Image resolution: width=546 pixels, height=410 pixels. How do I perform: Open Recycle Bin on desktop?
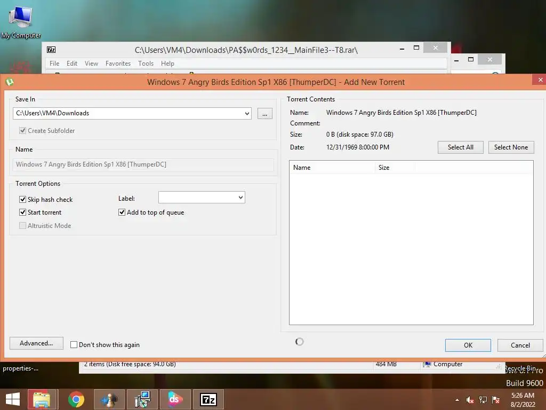[520, 368]
